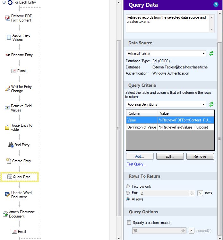
Task: Open token menu for row count
Action: point(200,193)
